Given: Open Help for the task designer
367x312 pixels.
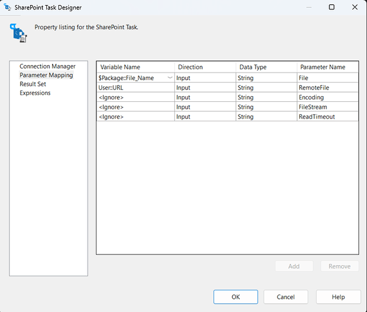Looking at the screenshot, I should pyautogui.click(x=338, y=297).
